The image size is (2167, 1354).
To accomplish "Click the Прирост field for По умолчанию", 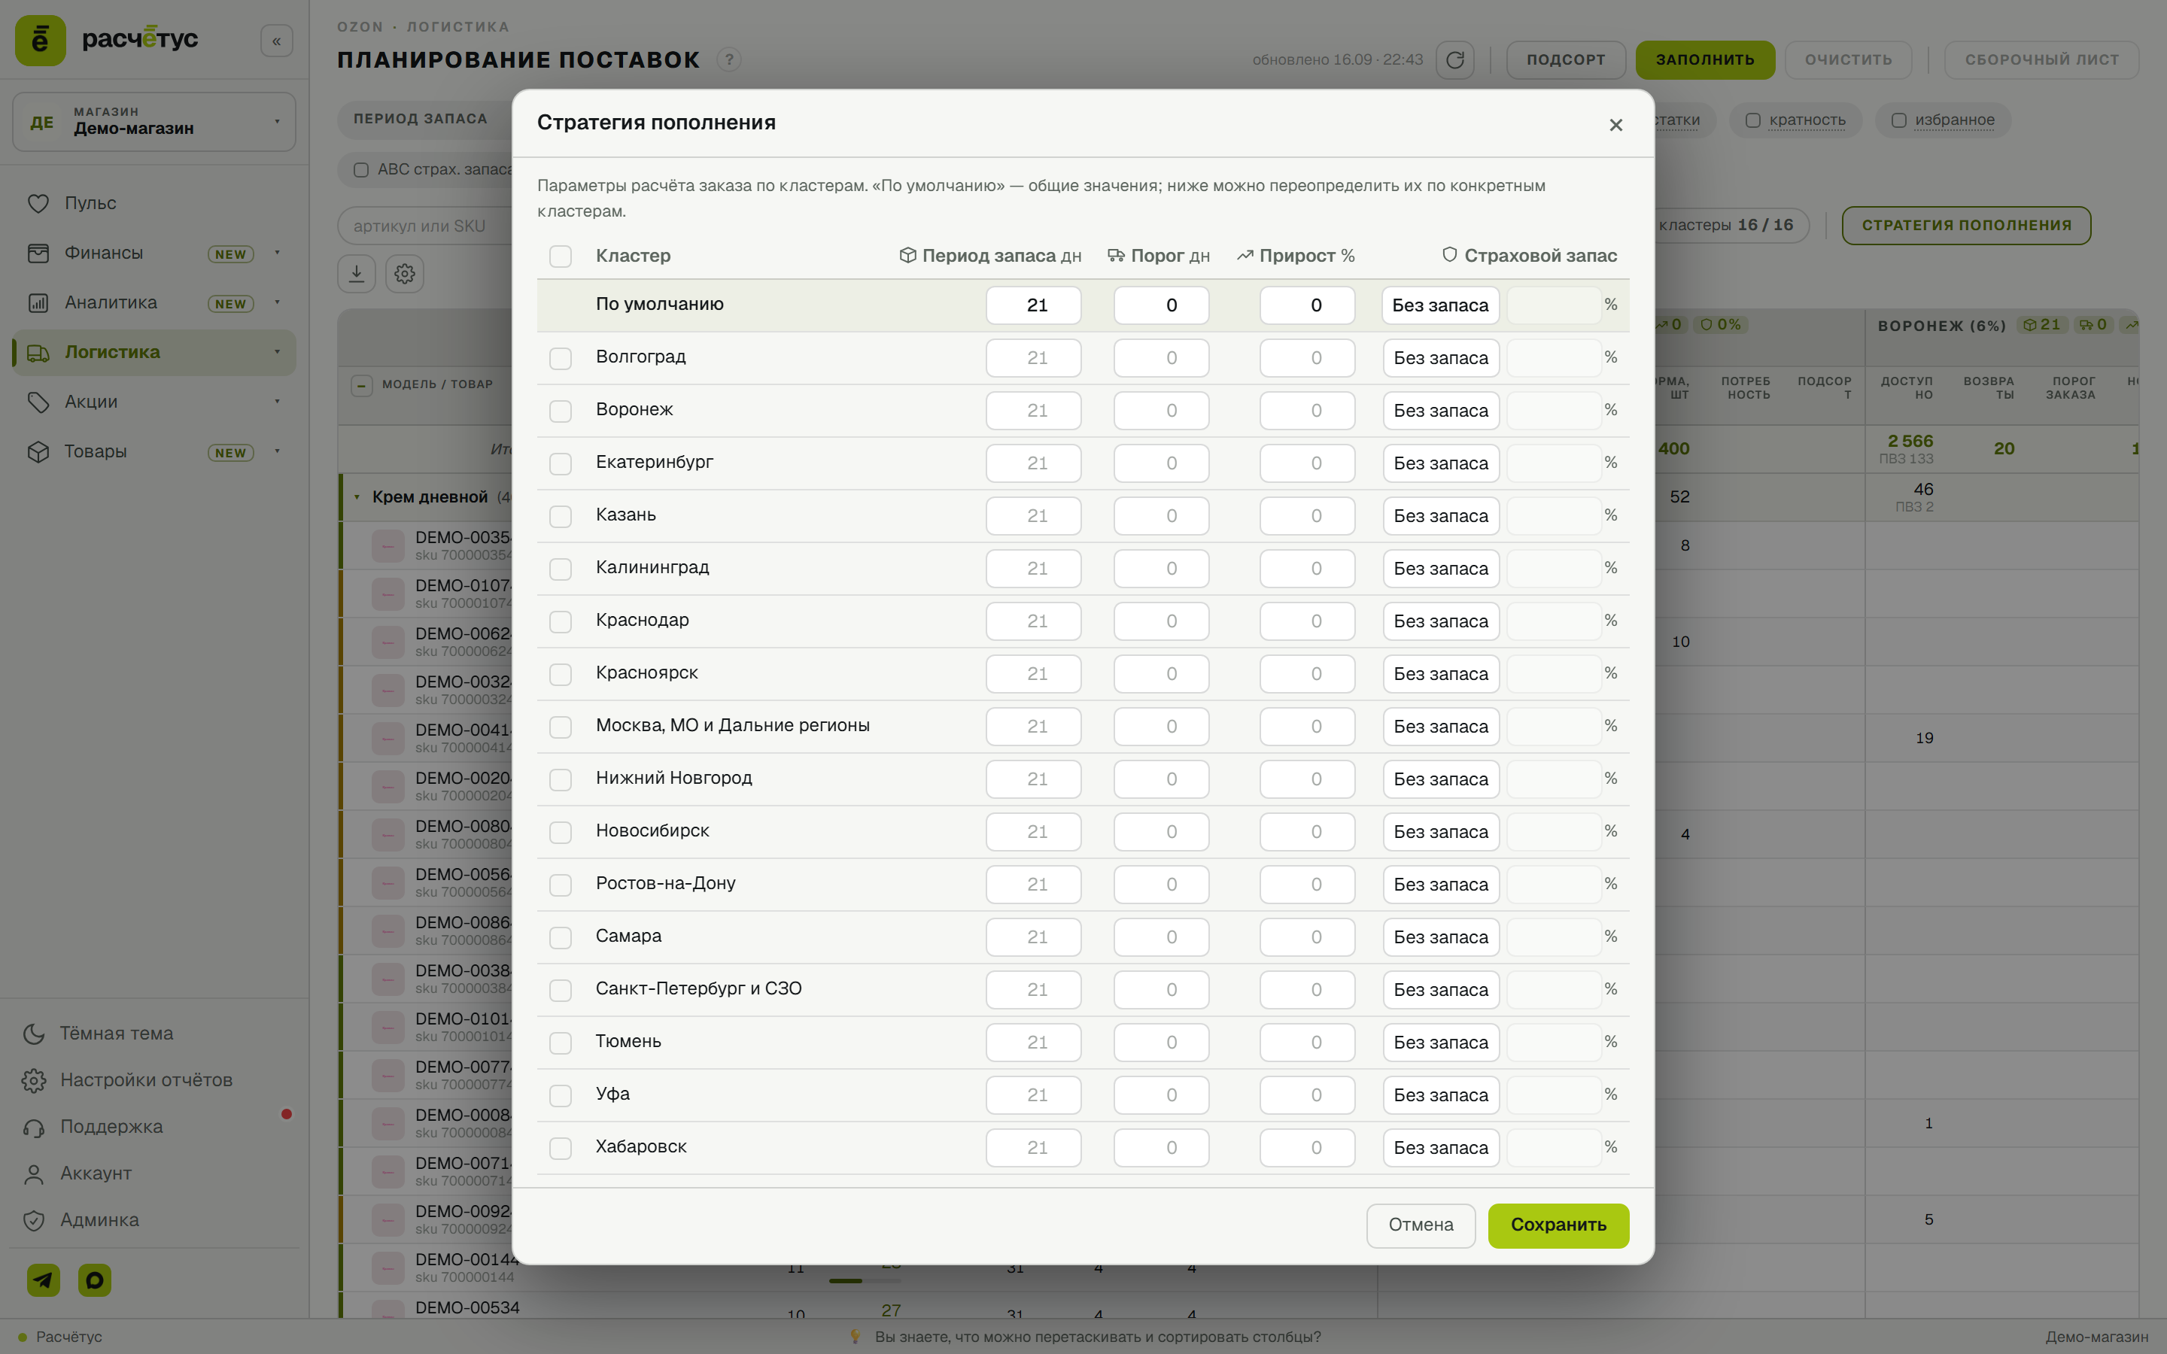I will pos(1306,305).
